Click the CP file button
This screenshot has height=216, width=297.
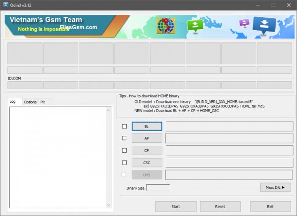click(147, 151)
